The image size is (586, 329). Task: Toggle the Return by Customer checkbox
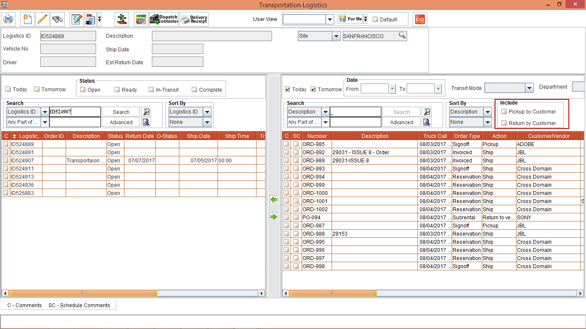point(504,123)
